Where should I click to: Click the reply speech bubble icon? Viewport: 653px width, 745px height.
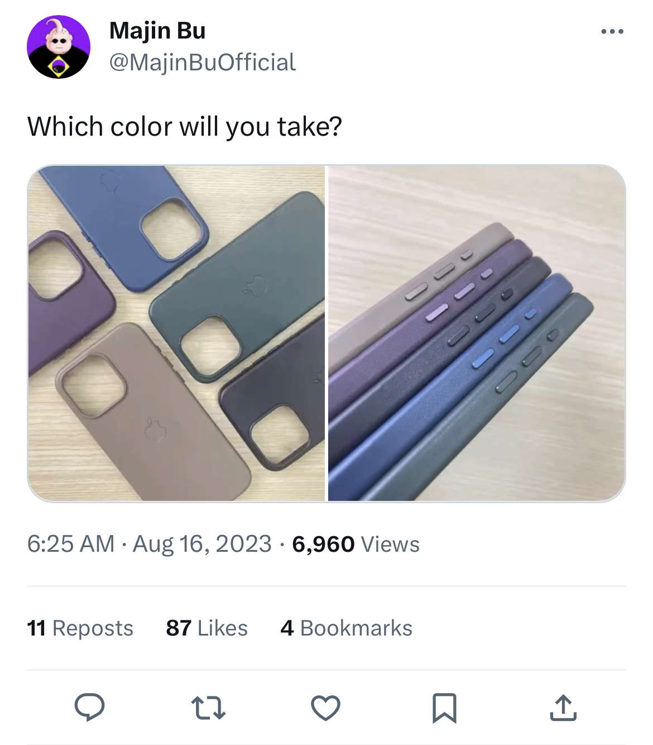click(x=89, y=708)
